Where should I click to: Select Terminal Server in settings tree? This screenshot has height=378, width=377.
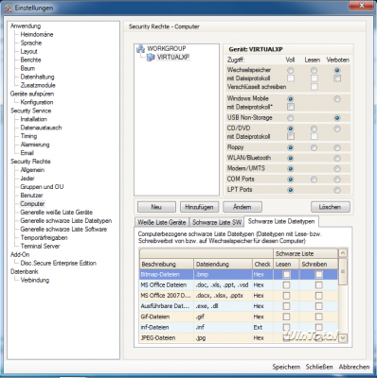click(x=40, y=247)
